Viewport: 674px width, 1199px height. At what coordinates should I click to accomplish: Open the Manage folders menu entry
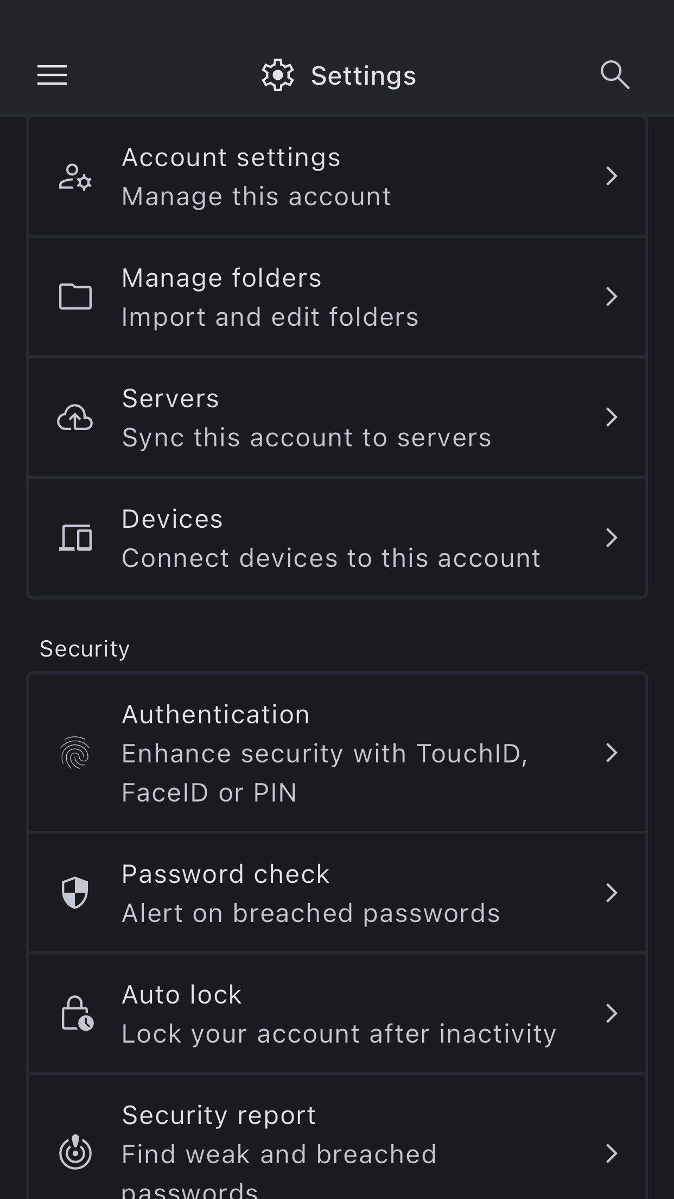(x=326, y=296)
